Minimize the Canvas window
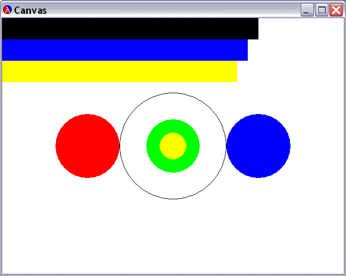346x276 pixels. click(x=307, y=10)
